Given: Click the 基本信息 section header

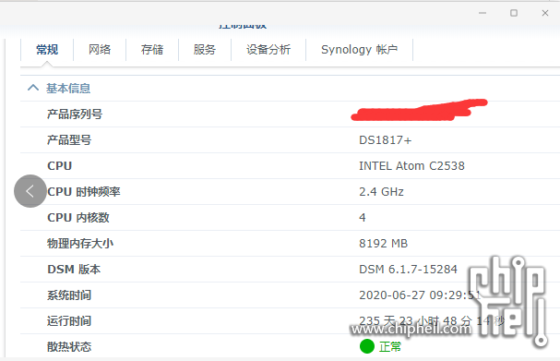Looking at the screenshot, I should [x=68, y=89].
